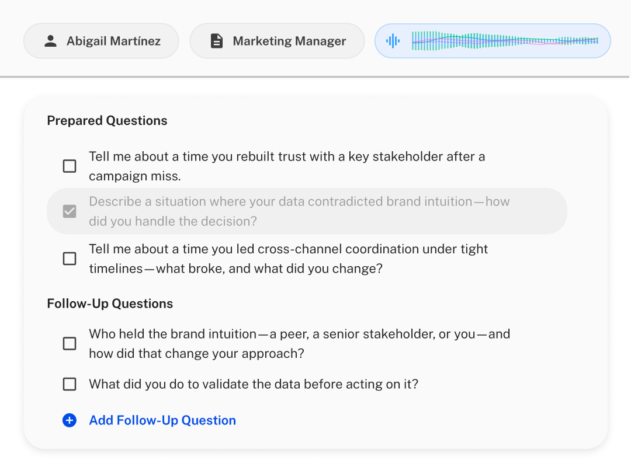The image size is (631, 467).
Task: Select the validate the data question text
Action: [254, 384]
